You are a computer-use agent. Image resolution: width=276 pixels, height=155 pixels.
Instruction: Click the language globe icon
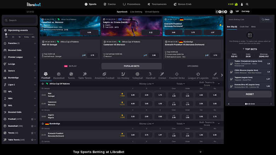click(x=231, y=12)
